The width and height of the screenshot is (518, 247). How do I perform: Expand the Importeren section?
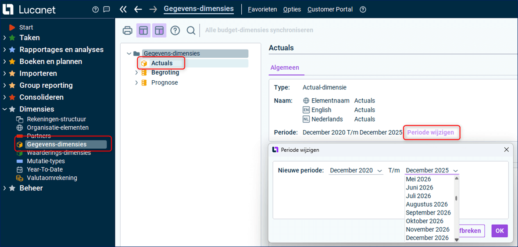(x=4, y=74)
